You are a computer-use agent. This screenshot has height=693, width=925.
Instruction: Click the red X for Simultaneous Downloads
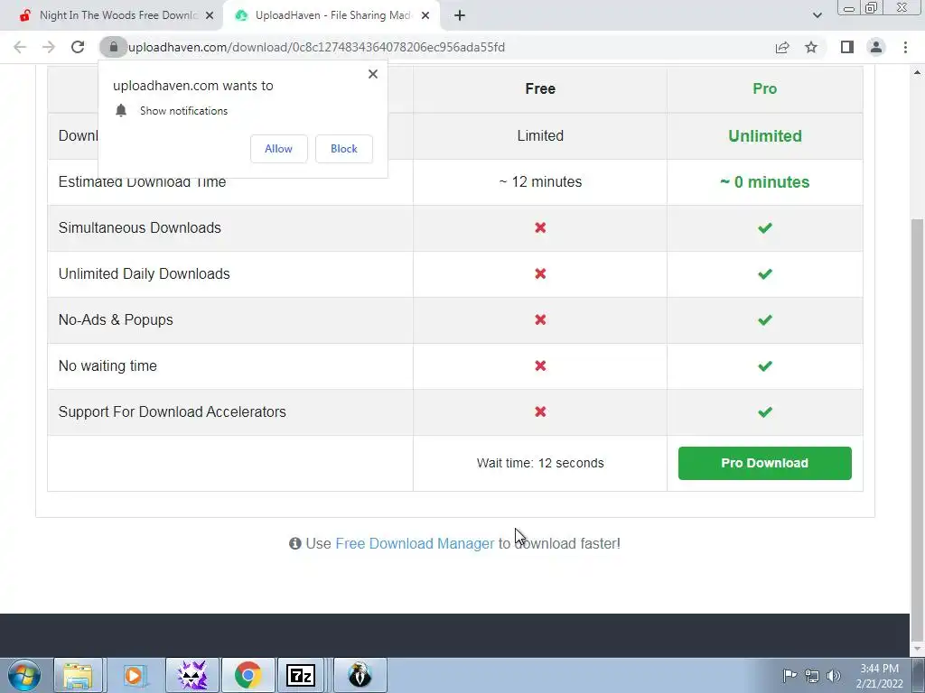(540, 227)
